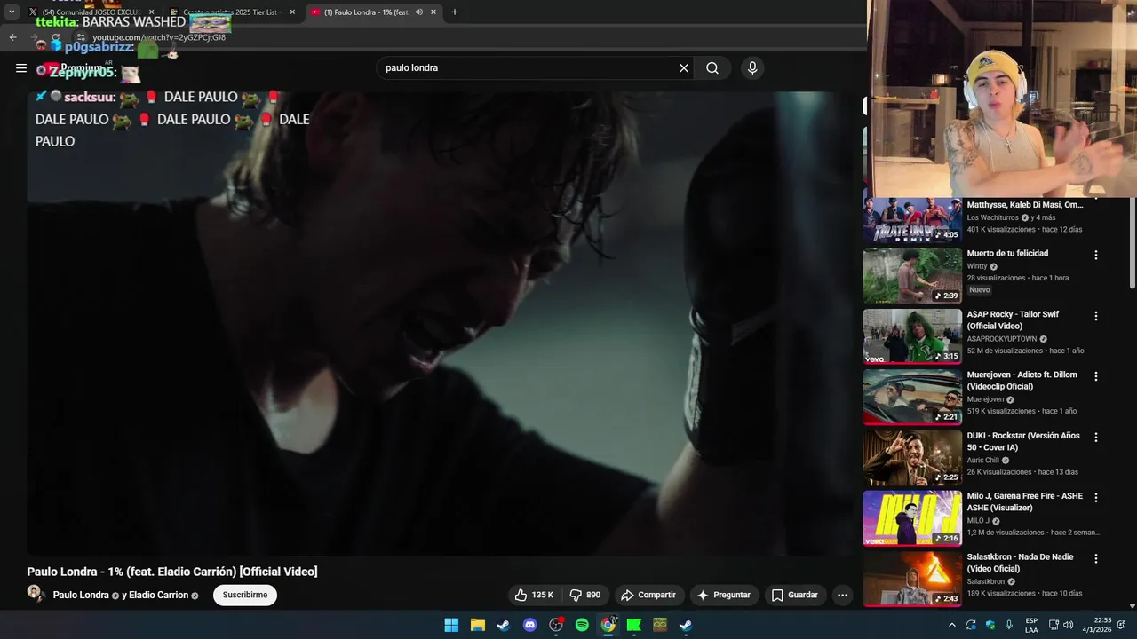Open the ASAP Rocky Tailor Swif thumbnail
Viewport: 1137px width, 639px height.
pos(912,336)
